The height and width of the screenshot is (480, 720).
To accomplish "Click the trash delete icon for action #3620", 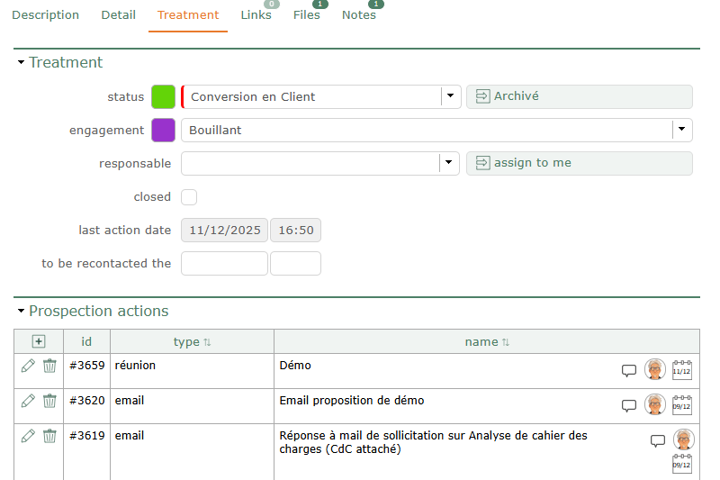I will click(49, 401).
